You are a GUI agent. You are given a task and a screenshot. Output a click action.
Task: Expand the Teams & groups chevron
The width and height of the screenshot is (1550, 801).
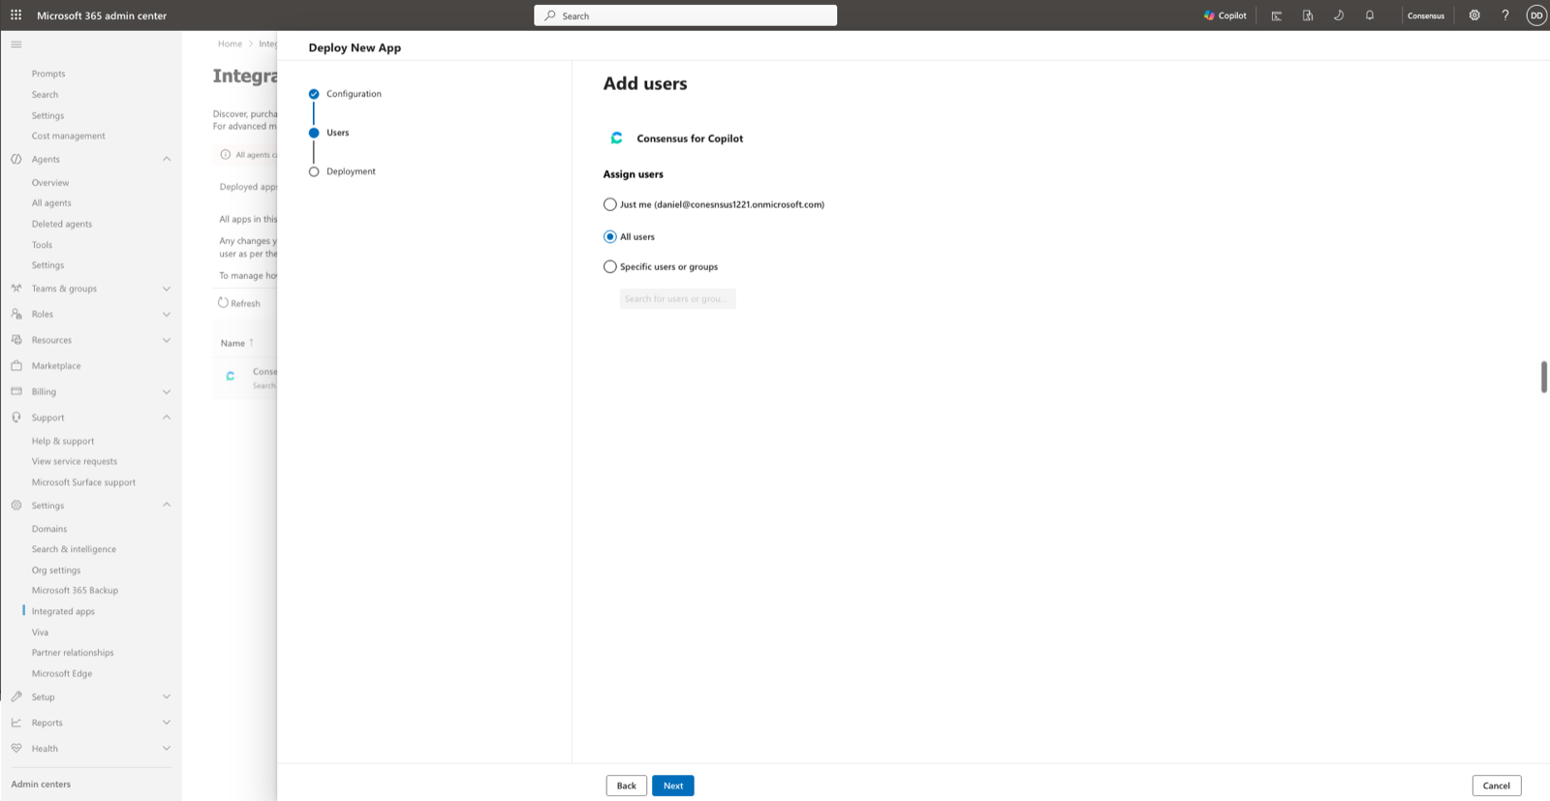click(x=167, y=289)
